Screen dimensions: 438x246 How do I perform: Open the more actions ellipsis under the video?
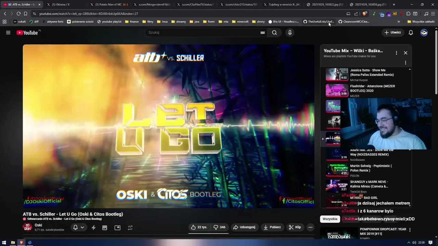pos(310,227)
